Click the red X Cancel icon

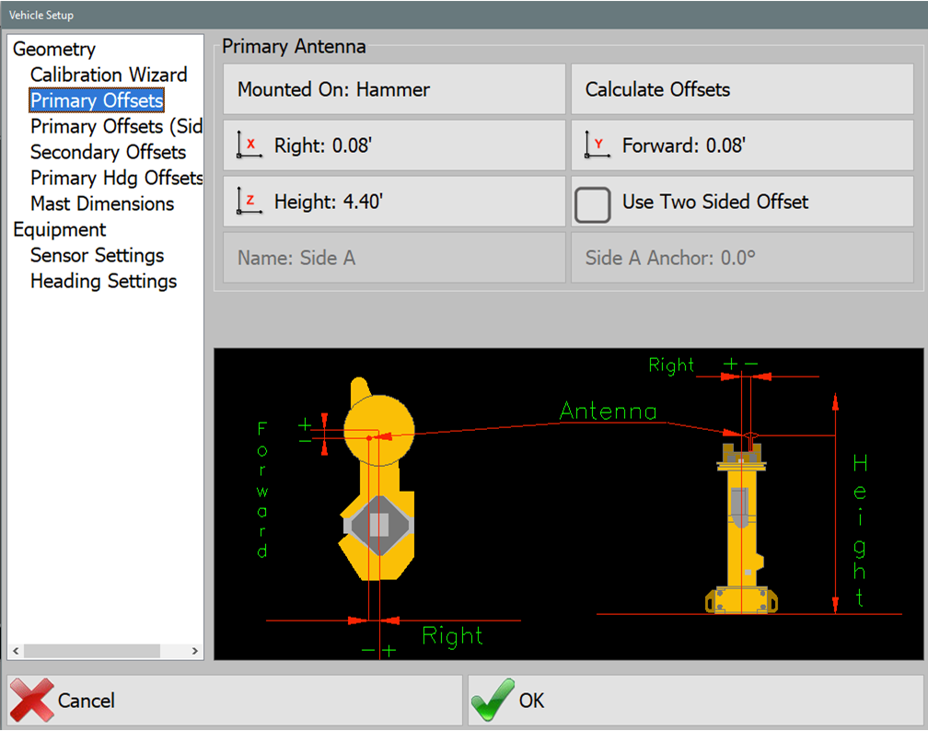pos(31,701)
